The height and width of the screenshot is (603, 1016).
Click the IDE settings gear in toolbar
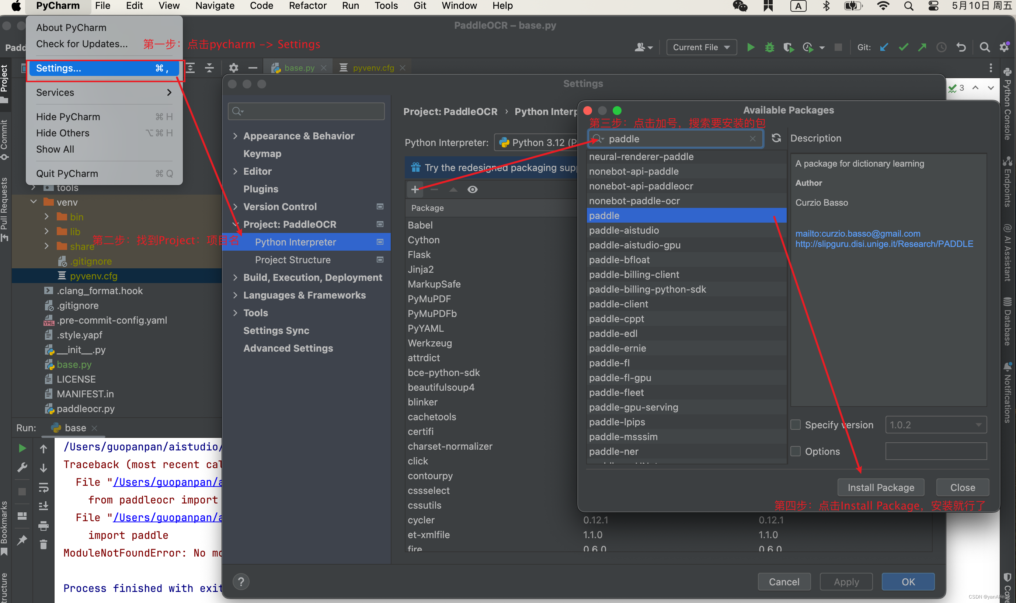[1004, 47]
